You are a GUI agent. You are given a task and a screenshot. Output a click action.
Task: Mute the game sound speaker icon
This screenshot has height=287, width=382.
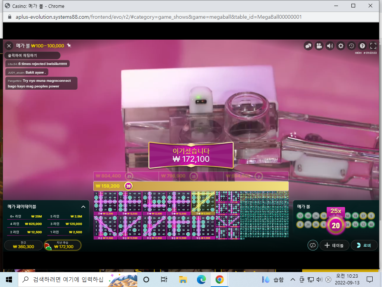pyautogui.click(x=330, y=46)
